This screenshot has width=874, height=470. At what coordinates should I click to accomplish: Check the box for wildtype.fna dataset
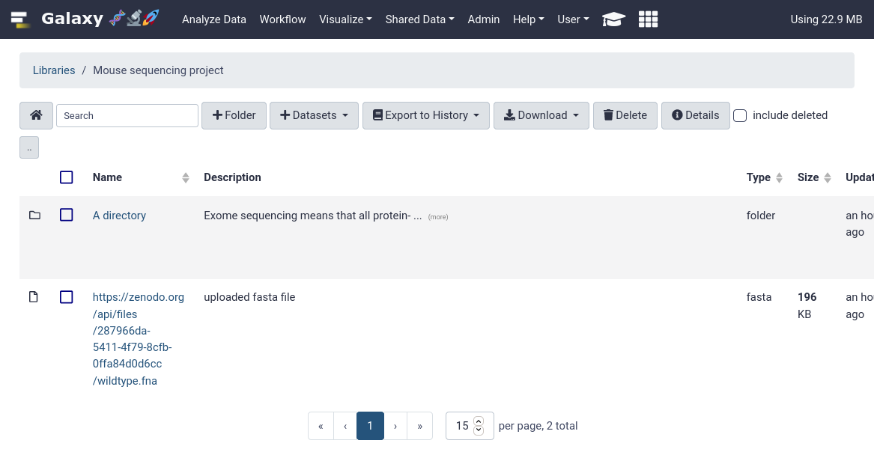coord(67,297)
